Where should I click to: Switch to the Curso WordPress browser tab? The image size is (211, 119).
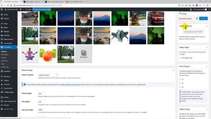pos(76,2)
